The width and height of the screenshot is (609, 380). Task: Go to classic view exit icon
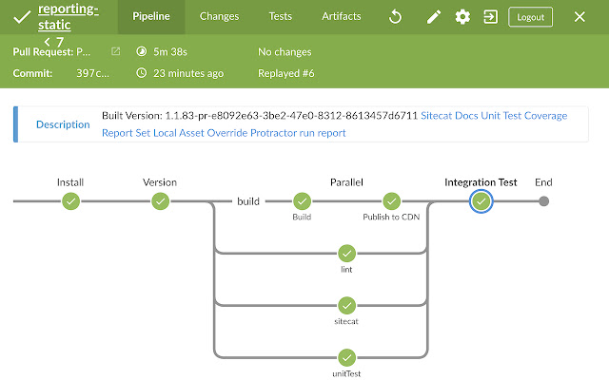(x=491, y=17)
